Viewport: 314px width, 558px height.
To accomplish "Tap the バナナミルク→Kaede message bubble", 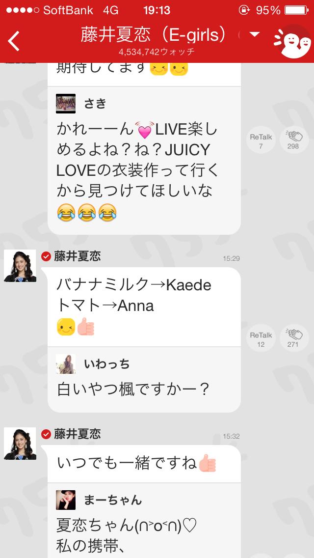I will 144,307.
